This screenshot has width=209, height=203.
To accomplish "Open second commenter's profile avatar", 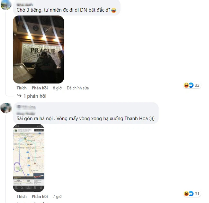I will pyautogui.click(x=6, y=108).
